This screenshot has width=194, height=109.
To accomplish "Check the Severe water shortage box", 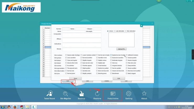I will pyautogui.click(x=66, y=55).
